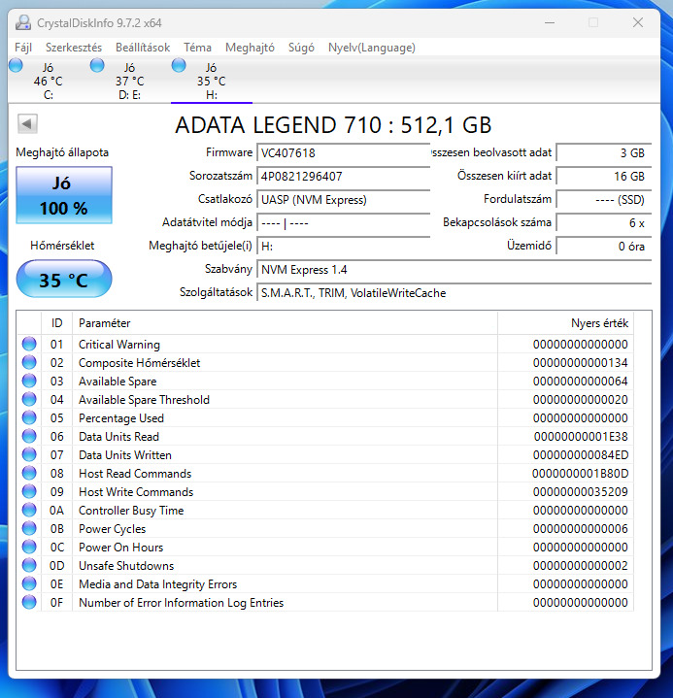Click the Paraméter column header
The width and height of the screenshot is (673, 698).
[x=286, y=323]
